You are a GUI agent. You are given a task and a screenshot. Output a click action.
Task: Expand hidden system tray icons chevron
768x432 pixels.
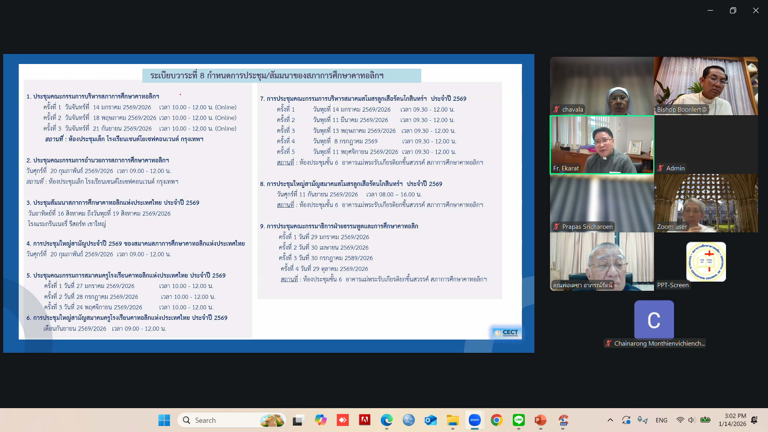coord(610,420)
